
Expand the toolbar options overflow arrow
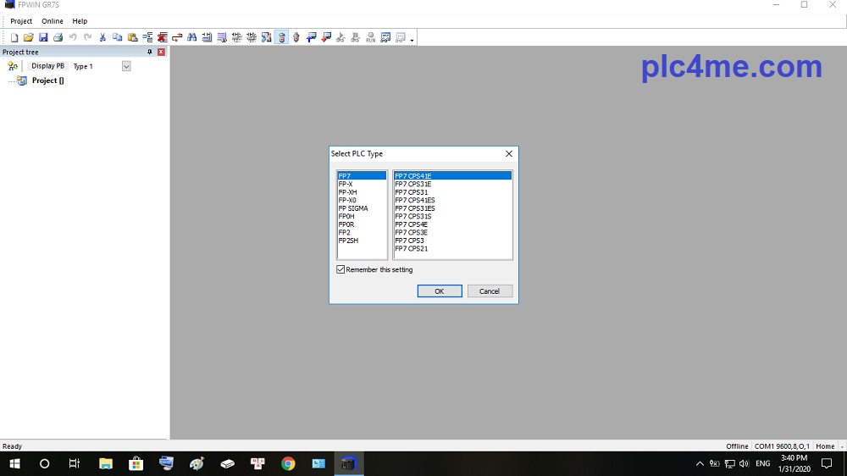[x=412, y=40]
